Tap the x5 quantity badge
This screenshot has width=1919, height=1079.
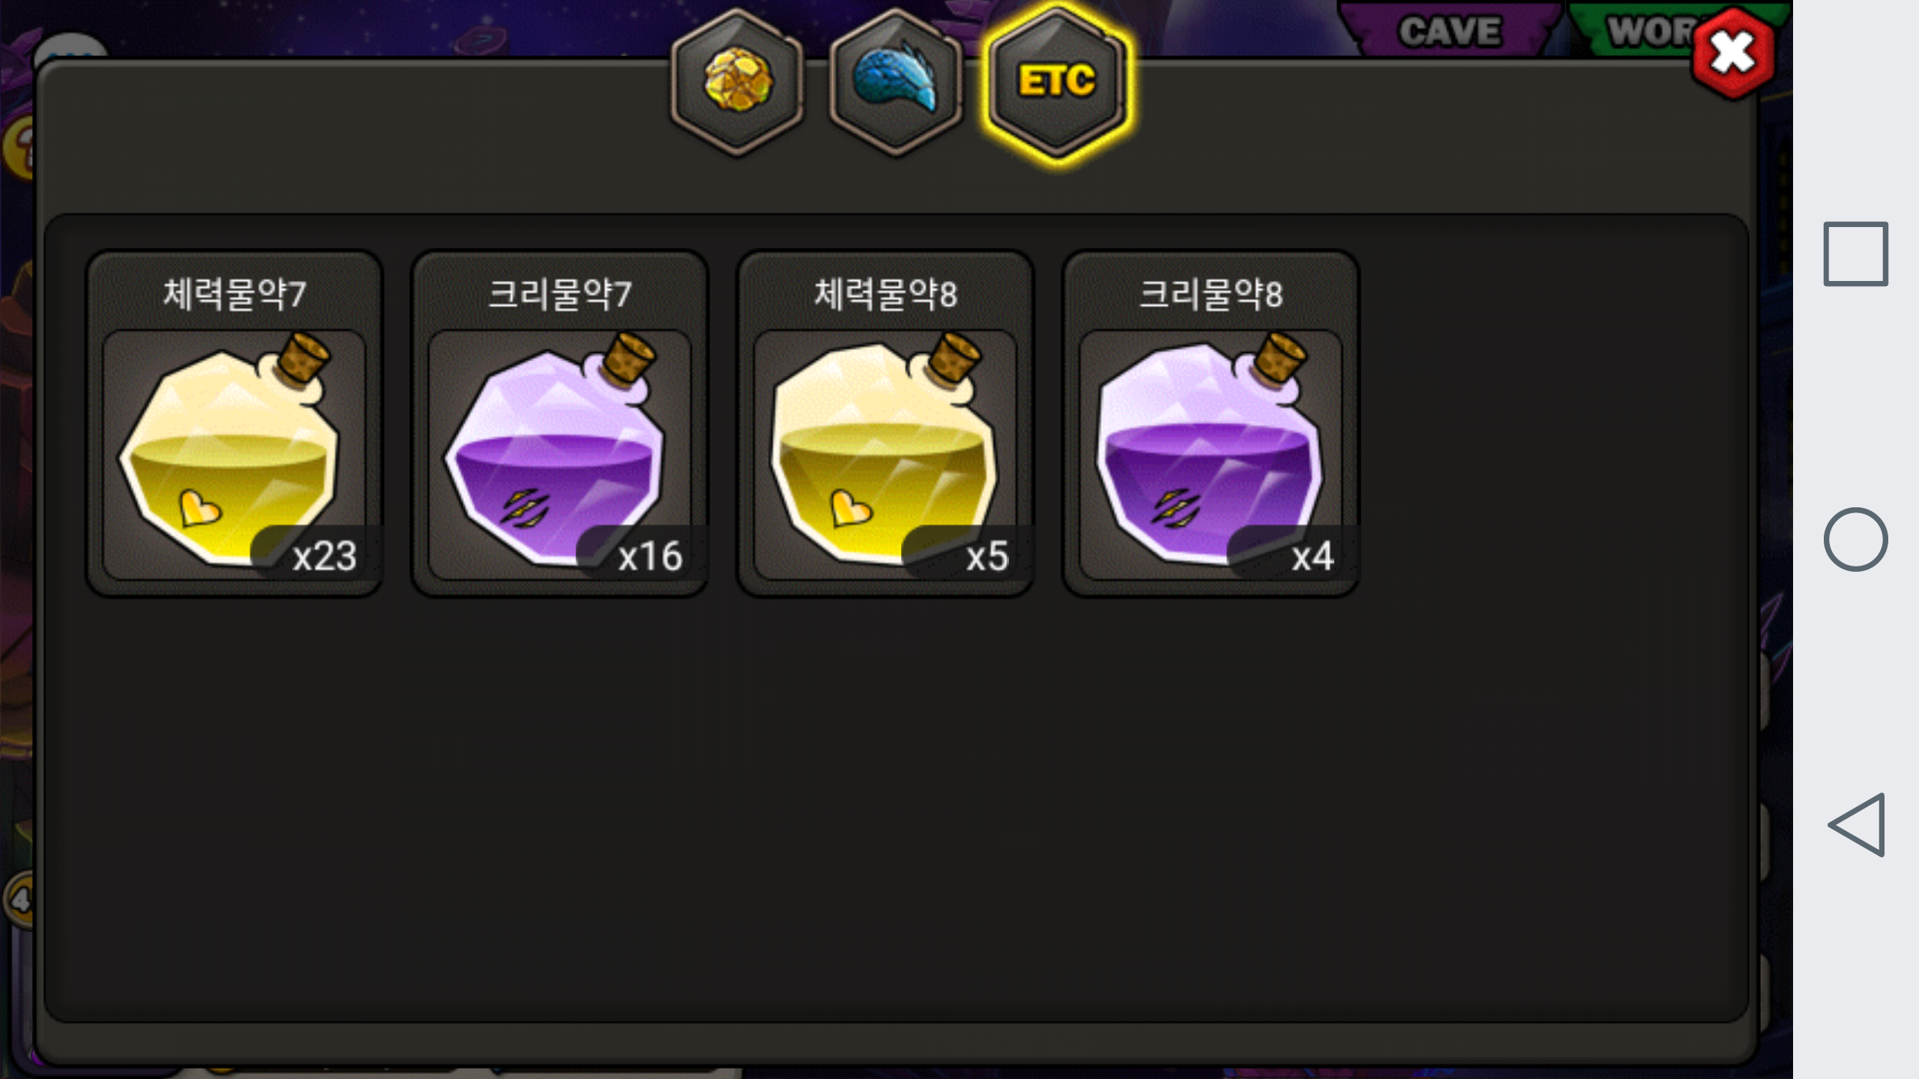pos(968,554)
